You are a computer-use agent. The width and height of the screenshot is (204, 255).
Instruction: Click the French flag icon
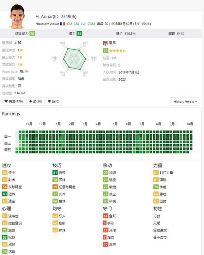tap(62, 24)
